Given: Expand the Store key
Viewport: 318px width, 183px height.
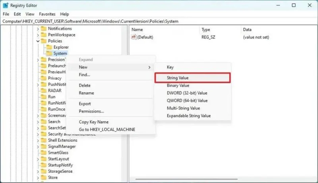Looking at the screenshot, I should coord(38,178).
